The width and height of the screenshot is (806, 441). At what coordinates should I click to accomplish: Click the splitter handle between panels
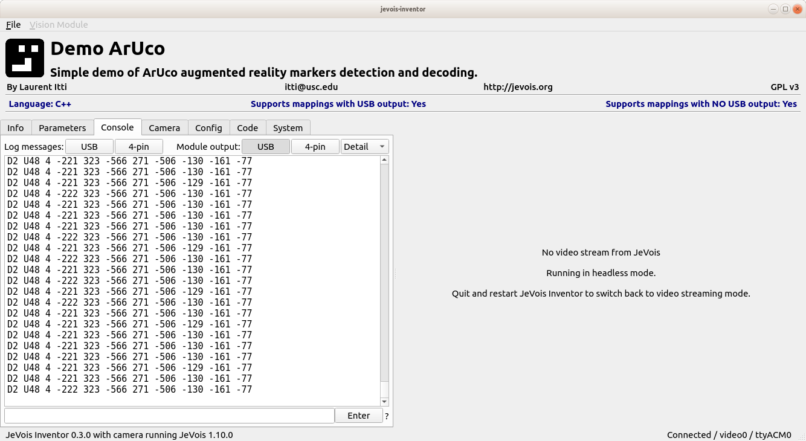pyautogui.click(x=395, y=274)
